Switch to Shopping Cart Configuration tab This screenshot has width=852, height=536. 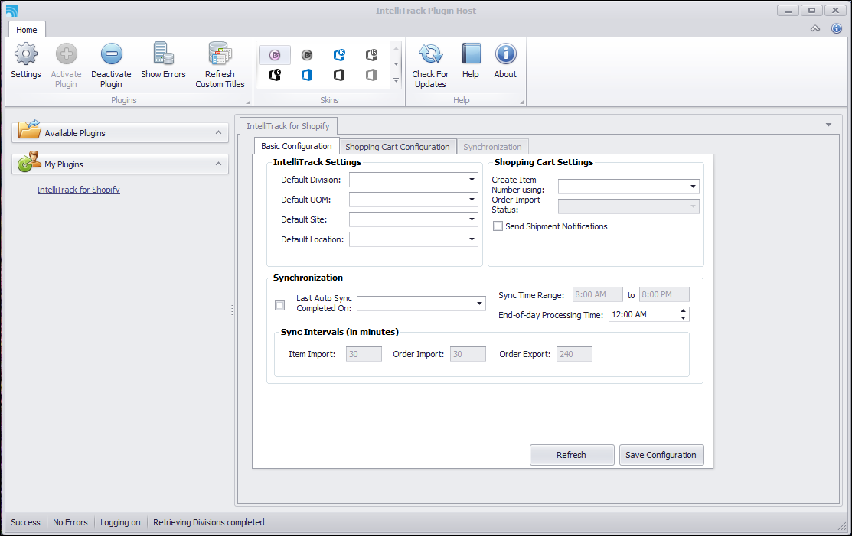point(397,147)
